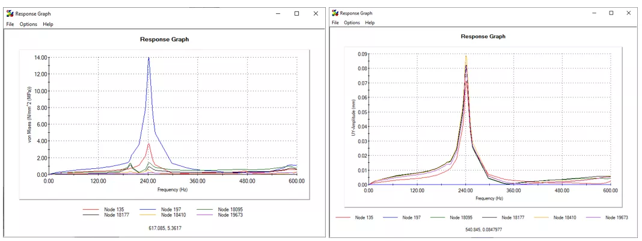This screenshot has height=241, width=642.
Task: Open File menu in left Response Graph window
Action: click(x=10, y=24)
